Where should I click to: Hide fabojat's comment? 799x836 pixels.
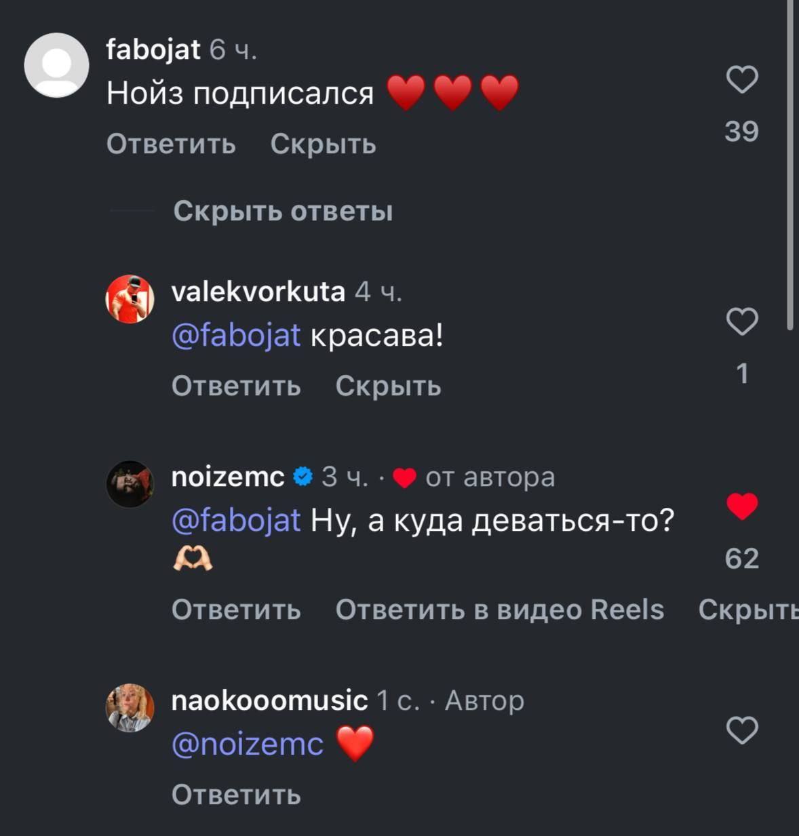(x=323, y=144)
